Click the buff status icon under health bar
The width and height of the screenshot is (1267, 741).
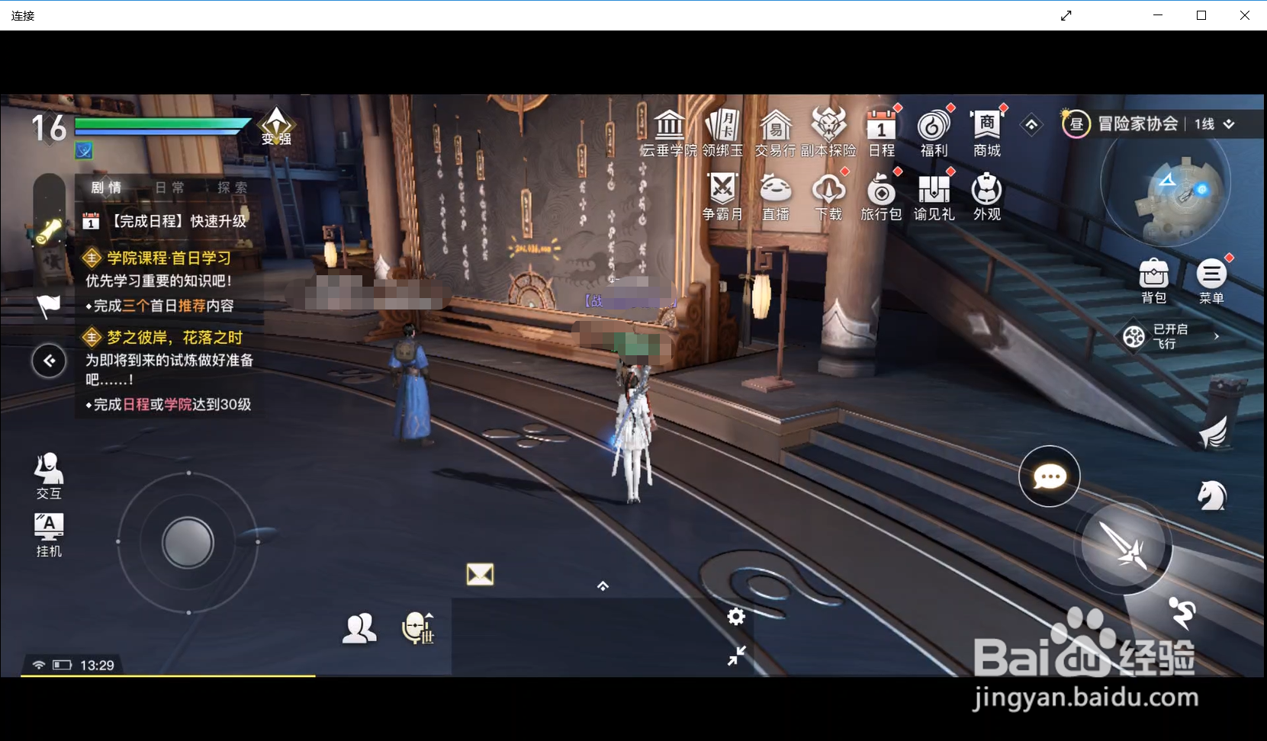point(84,151)
